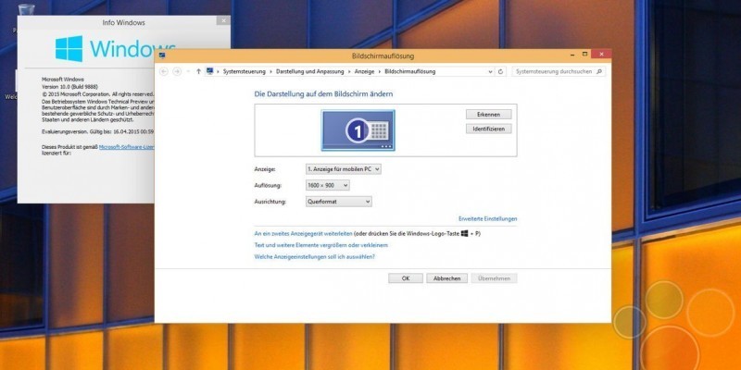Image resolution: width=741 pixels, height=370 pixels.
Task: Expand the chevron after the Anzeige breadcrumb
Action: 380,72
